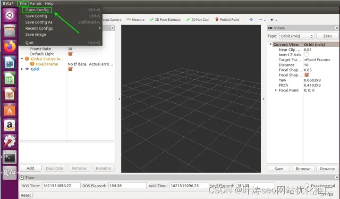This screenshot has width=340, height=199.
Task: Choose Open Config from File menu
Action: 37,10
